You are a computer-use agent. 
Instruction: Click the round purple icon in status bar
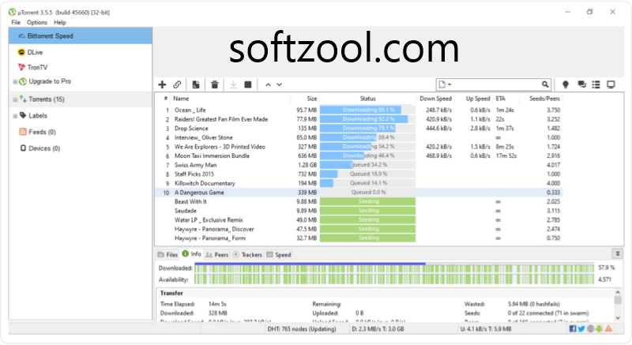pos(590,328)
